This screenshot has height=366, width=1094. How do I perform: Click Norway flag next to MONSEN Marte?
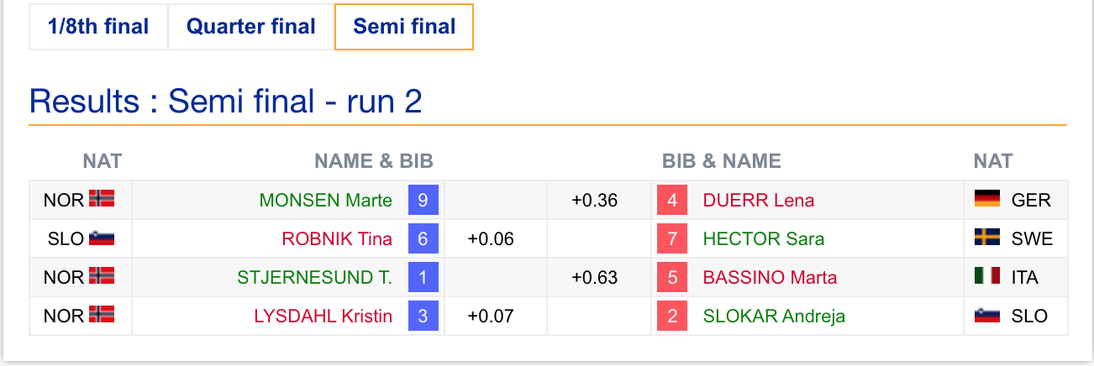pyautogui.click(x=102, y=199)
